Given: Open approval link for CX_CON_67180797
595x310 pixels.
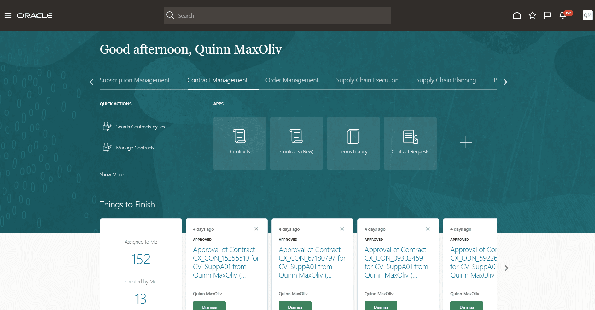Looking at the screenshot, I should click(312, 262).
